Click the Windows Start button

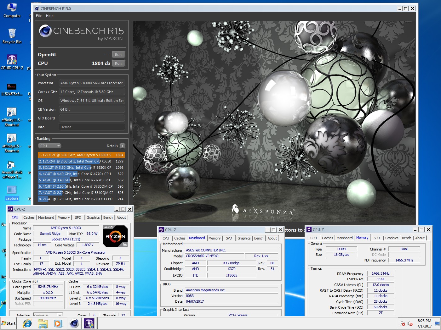click(x=9, y=323)
